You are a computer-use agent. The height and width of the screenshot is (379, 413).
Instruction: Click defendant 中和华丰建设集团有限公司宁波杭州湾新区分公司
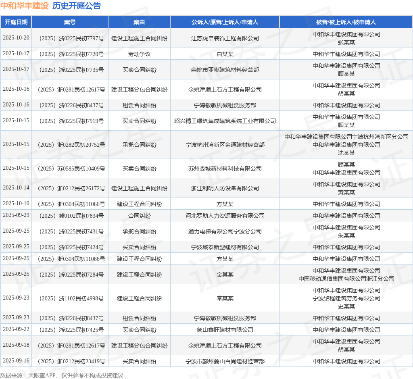coord(346,137)
